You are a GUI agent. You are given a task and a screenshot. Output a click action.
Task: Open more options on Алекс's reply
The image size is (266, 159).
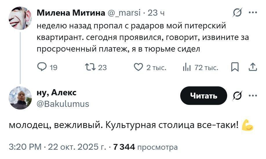(253, 95)
